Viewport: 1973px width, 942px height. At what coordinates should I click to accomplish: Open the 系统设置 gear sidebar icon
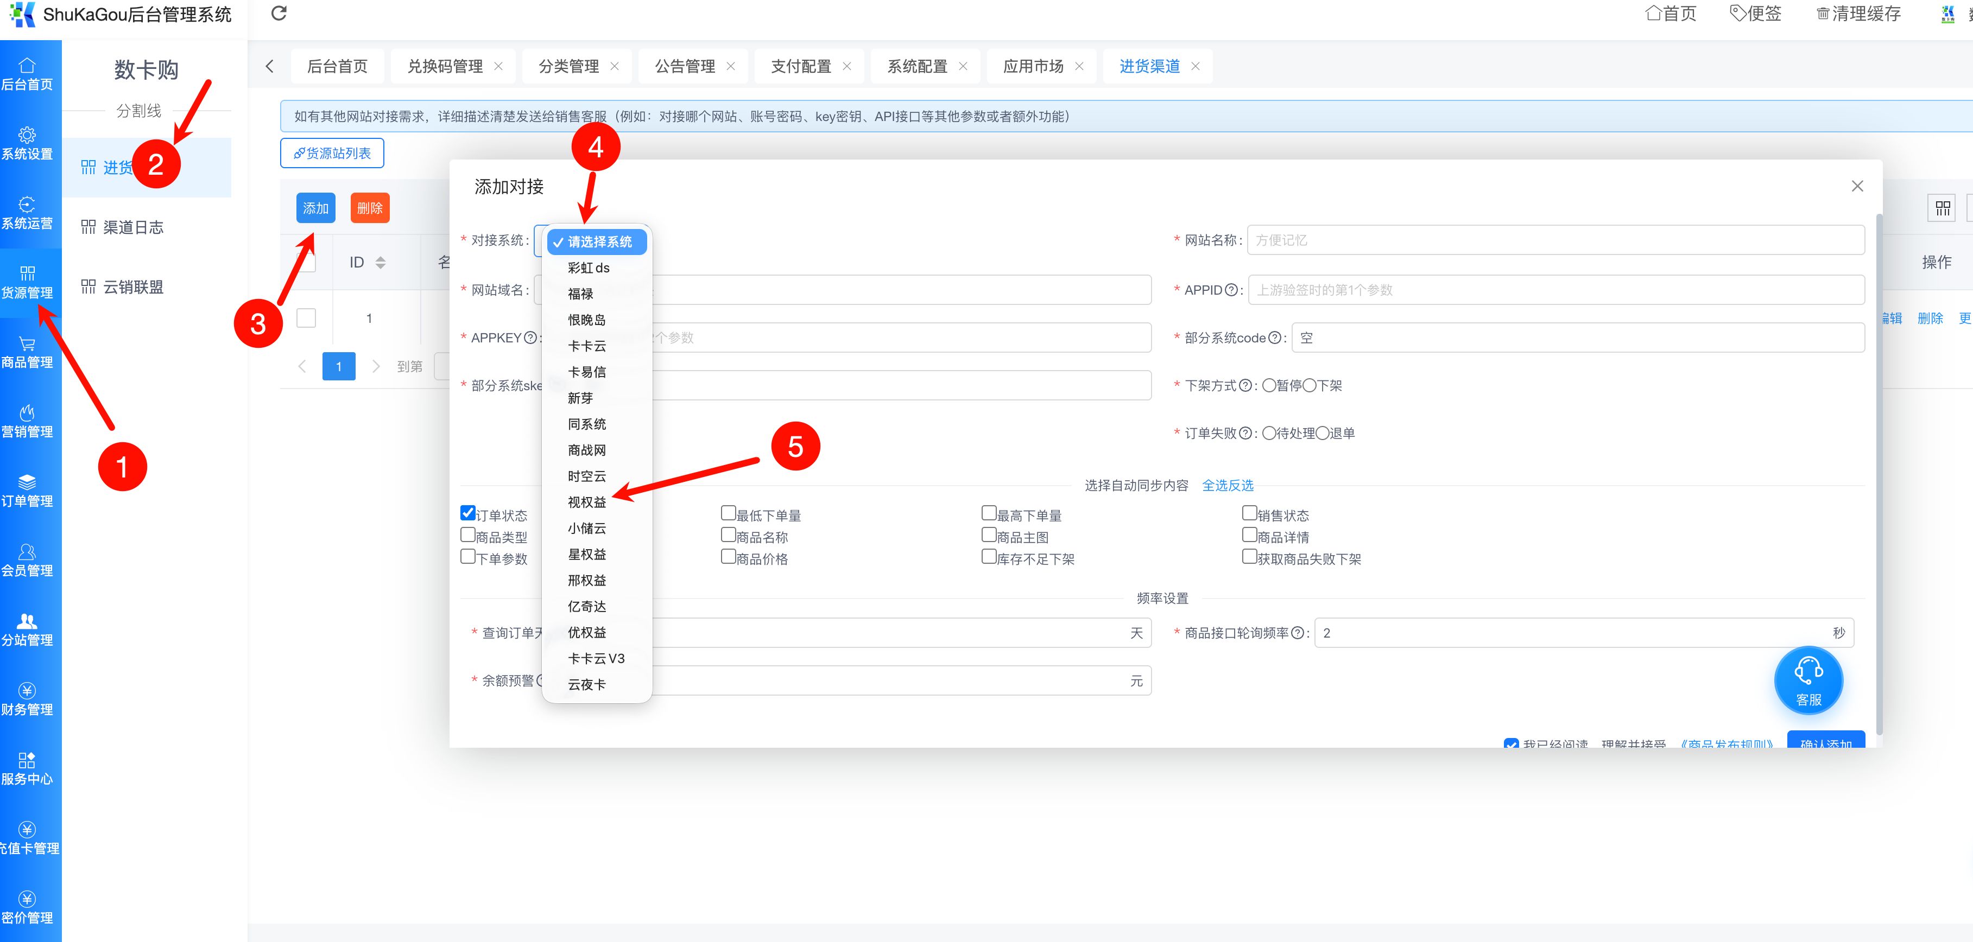click(x=27, y=136)
